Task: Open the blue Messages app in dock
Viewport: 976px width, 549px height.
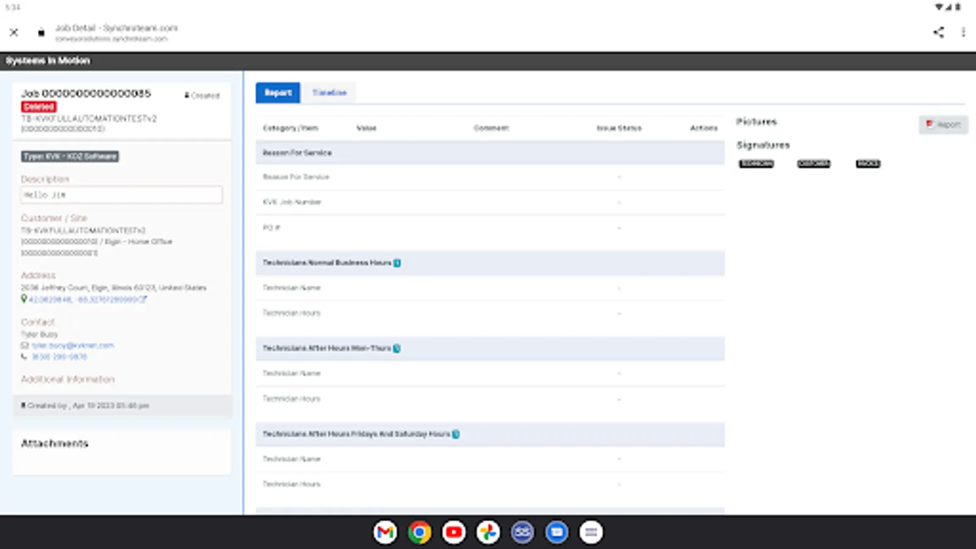Action: click(x=557, y=533)
